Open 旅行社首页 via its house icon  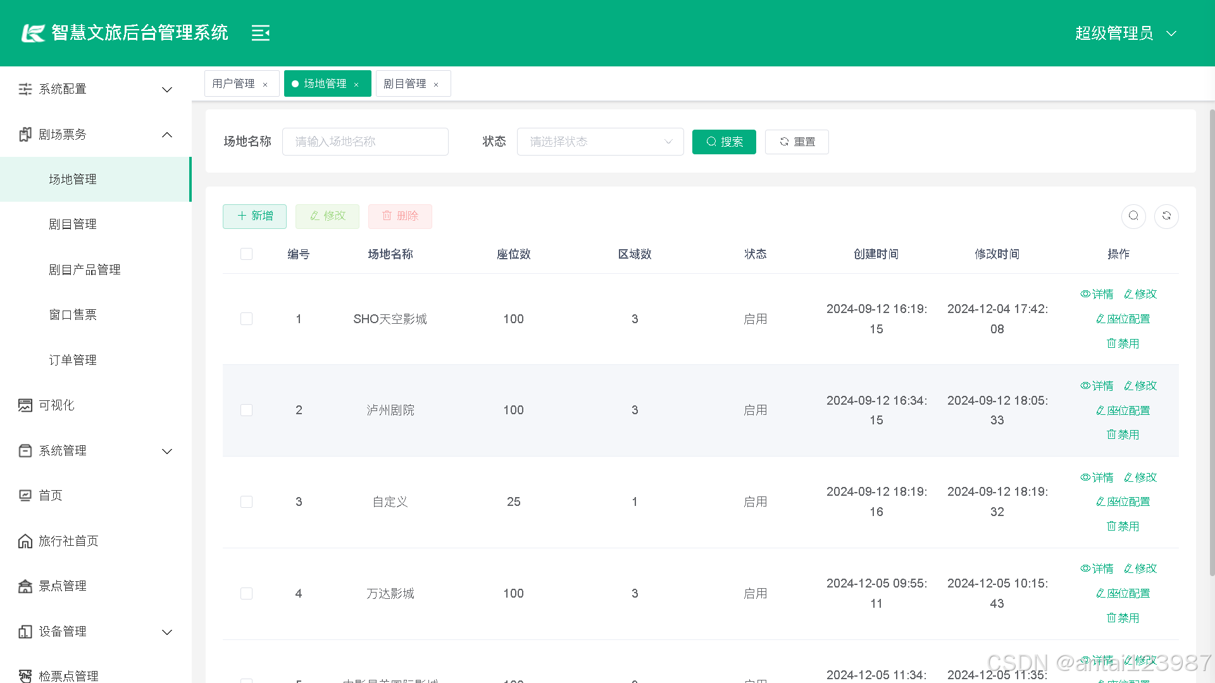click(25, 541)
